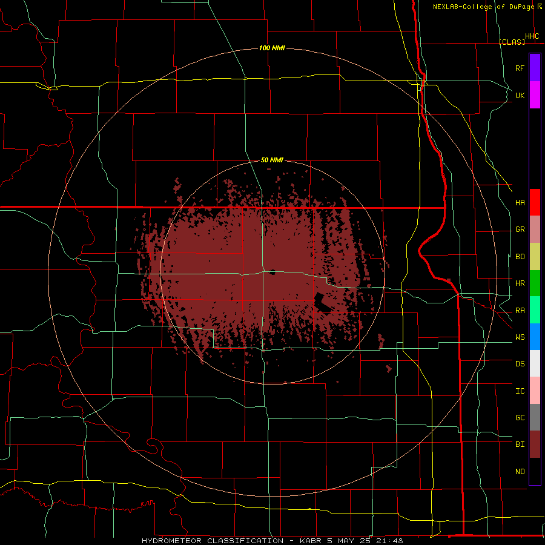Image resolution: width=545 pixels, height=545 pixels.
Task: Click the BD legend label
Action: click(x=520, y=257)
